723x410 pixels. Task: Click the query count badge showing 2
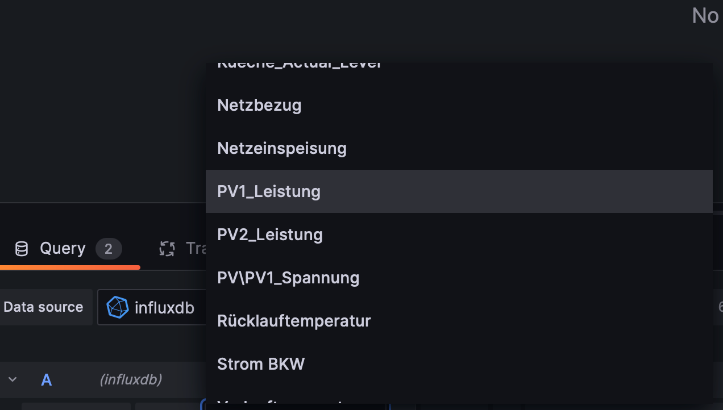109,249
